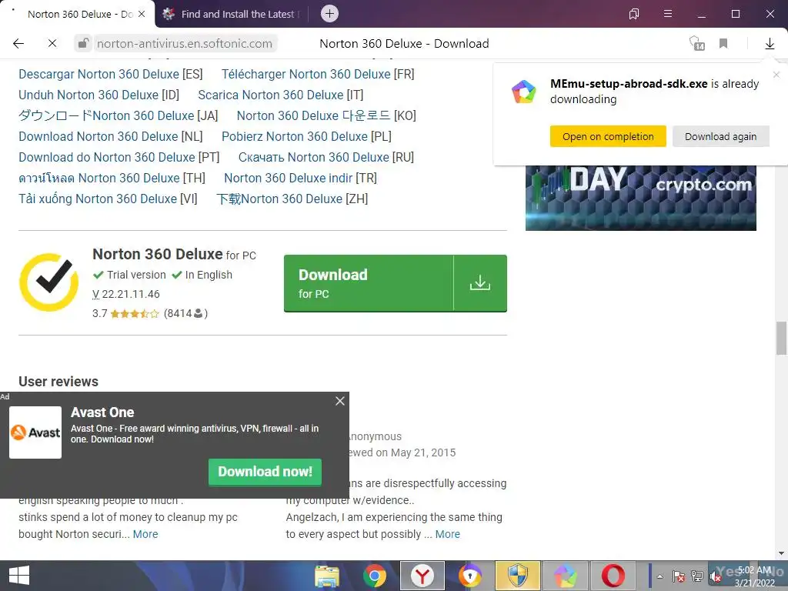The width and height of the screenshot is (788, 591).
Task: Click the download arrow on green button
Action: tap(480, 283)
